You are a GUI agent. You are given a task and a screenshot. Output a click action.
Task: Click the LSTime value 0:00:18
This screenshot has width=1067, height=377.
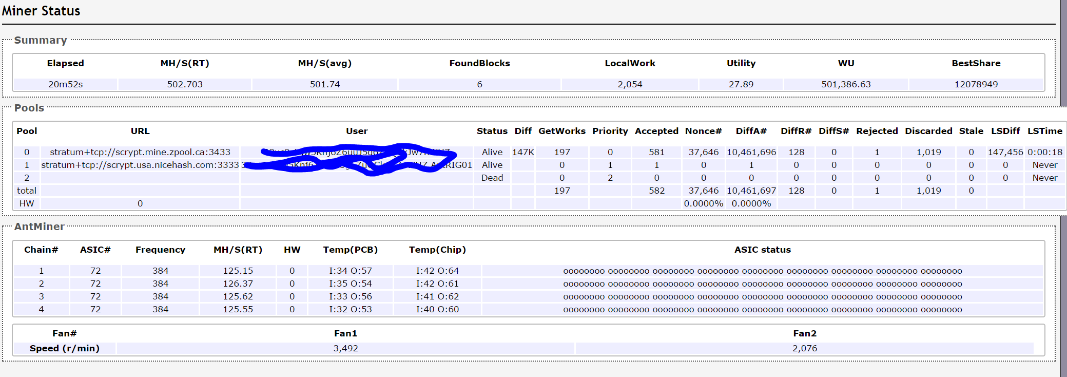click(x=1045, y=152)
